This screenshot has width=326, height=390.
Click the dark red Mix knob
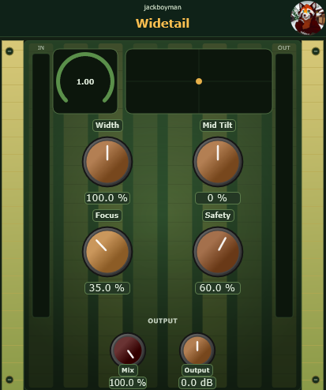click(128, 351)
